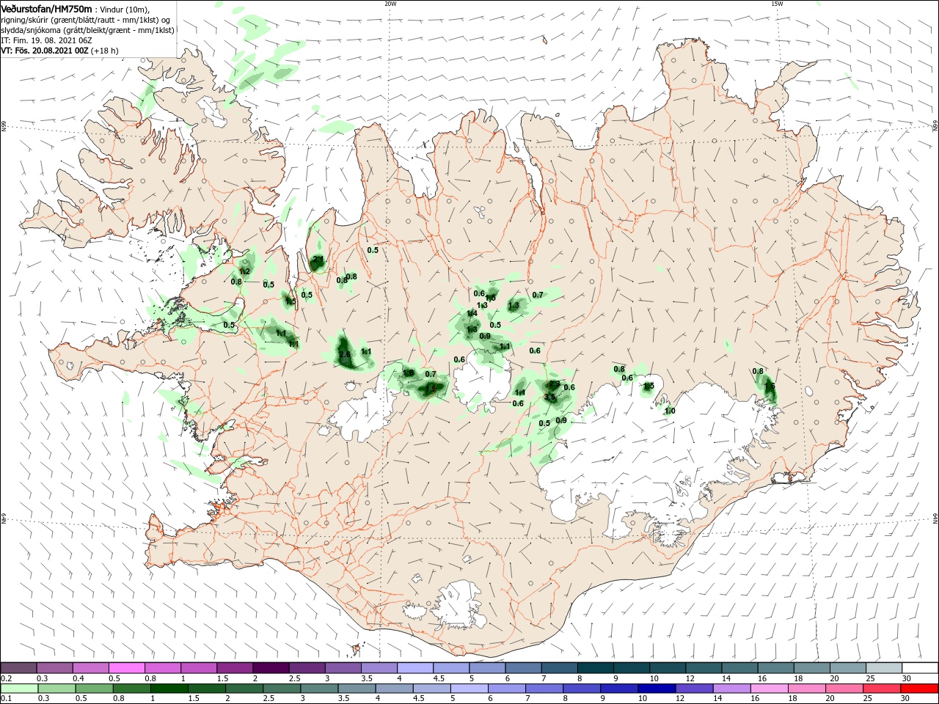Select the bright pink-magenta swatch labeled 0.5
The height and width of the screenshot is (704, 939).
(x=127, y=668)
